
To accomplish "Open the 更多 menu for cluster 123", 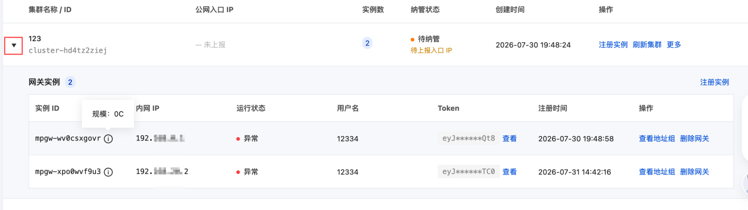I will tap(674, 45).
